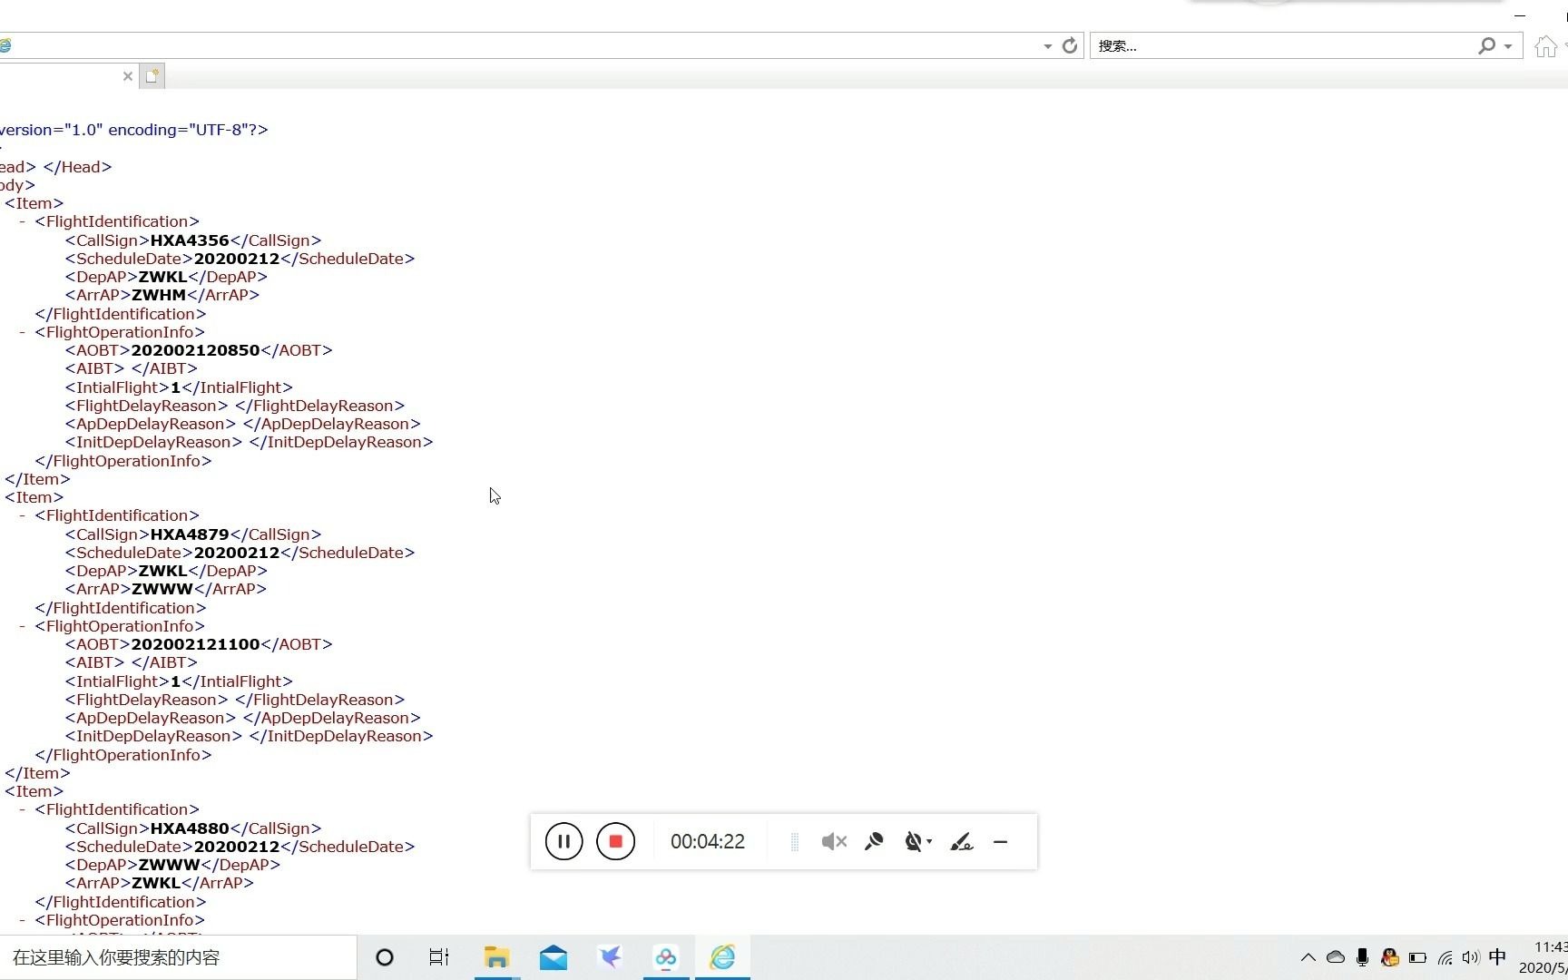This screenshot has height=980, width=1568.
Task: Open the annotation brush tool in recorder
Action: click(962, 842)
